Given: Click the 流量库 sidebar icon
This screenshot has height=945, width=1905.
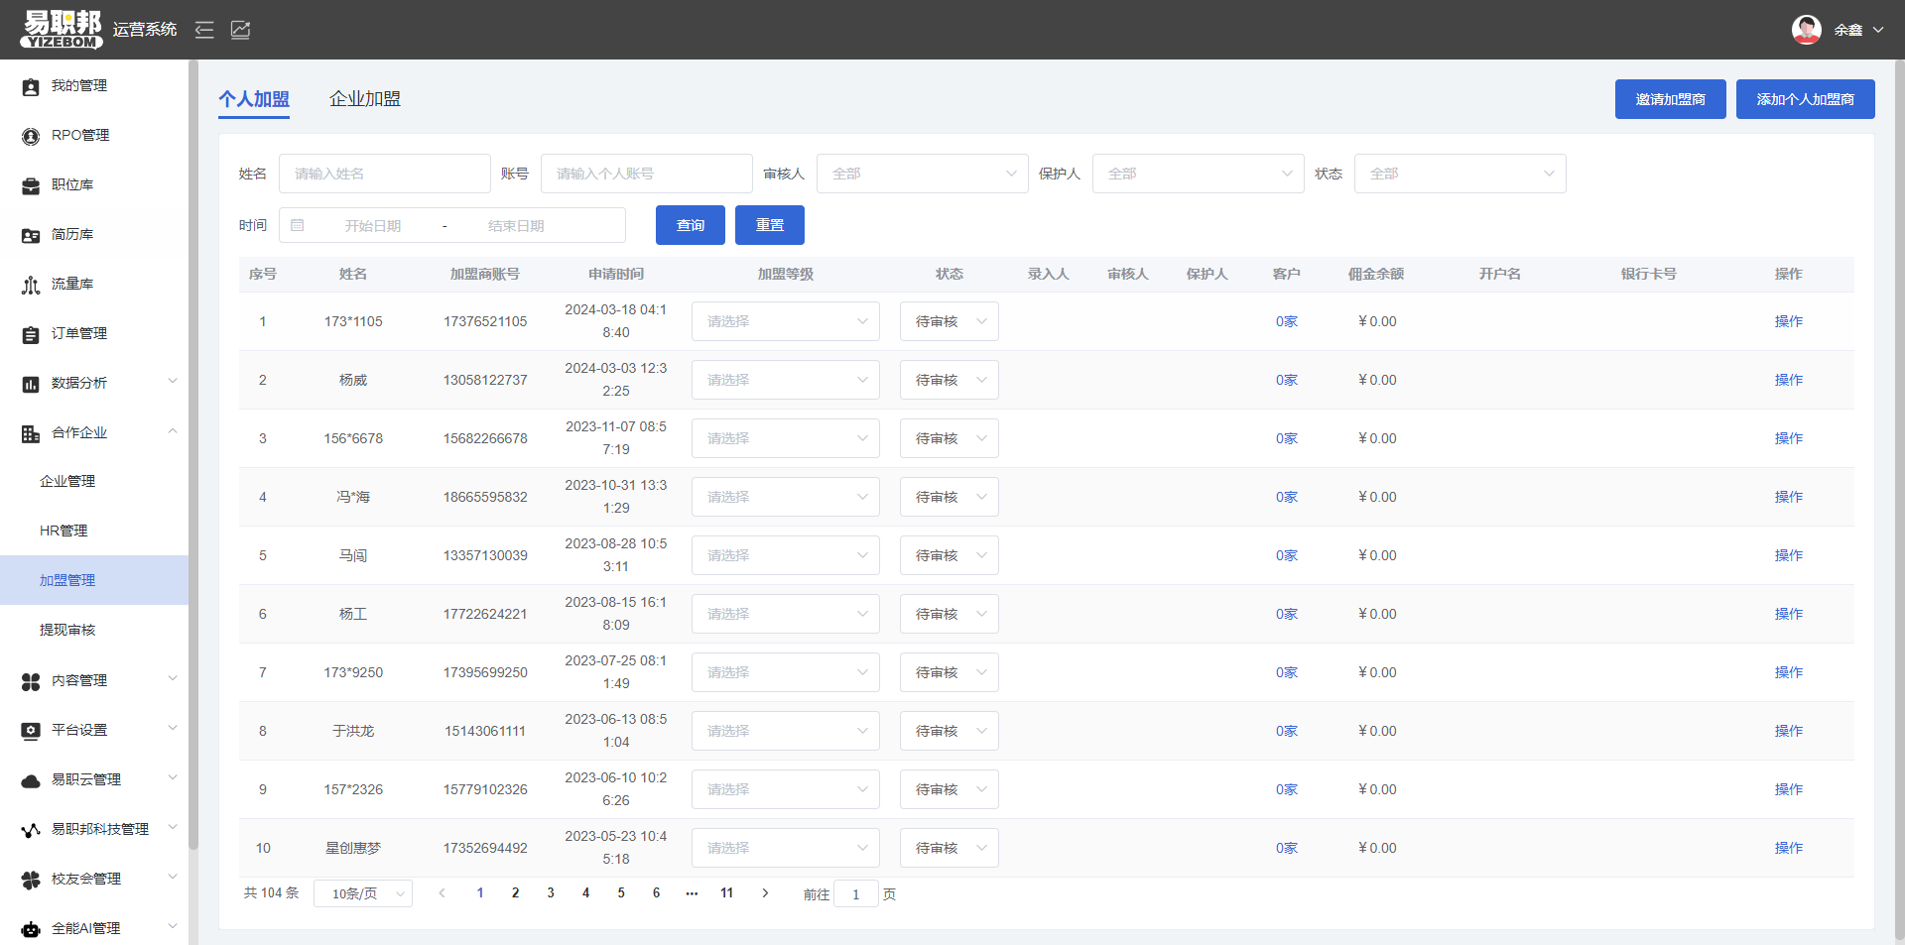Looking at the screenshot, I should (x=31, y=286).
